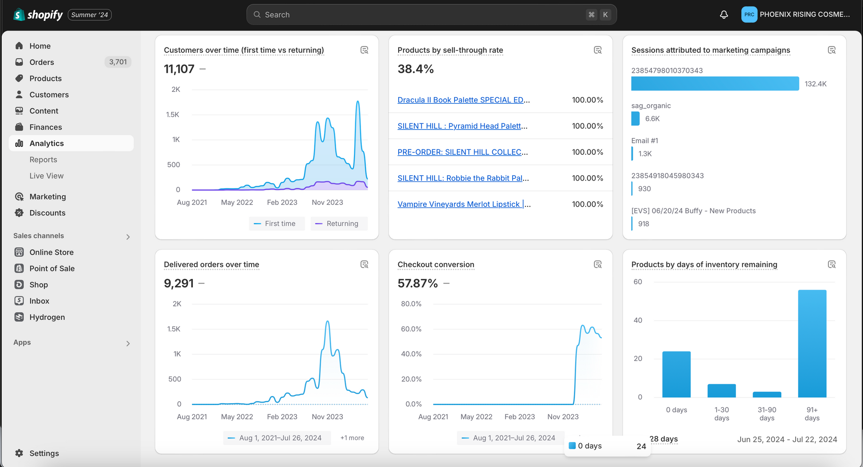
Task: Click the Summer '24 edition badge
Action: pos(90,15)
